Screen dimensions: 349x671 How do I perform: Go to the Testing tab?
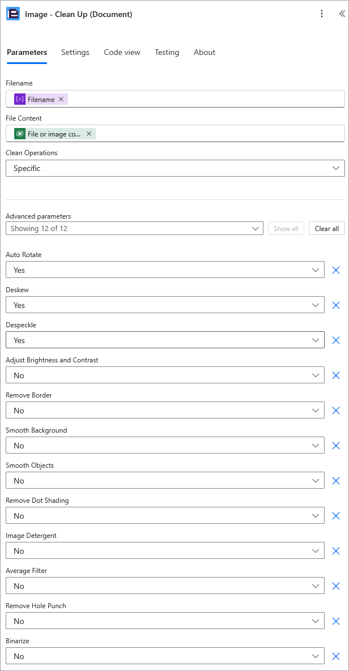167,52
